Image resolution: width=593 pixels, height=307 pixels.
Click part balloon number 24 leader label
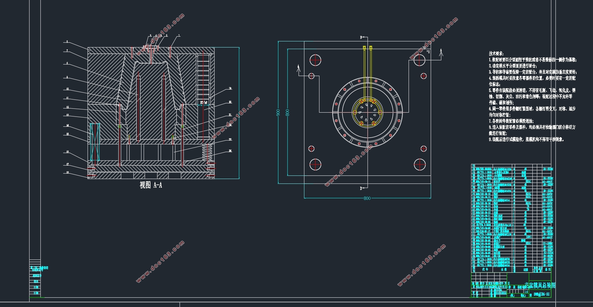[x=230, y=151]
